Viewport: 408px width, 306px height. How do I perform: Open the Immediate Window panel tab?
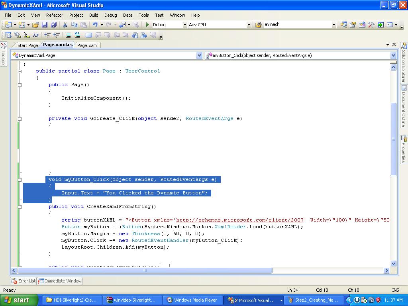click(x=60, y=281)
